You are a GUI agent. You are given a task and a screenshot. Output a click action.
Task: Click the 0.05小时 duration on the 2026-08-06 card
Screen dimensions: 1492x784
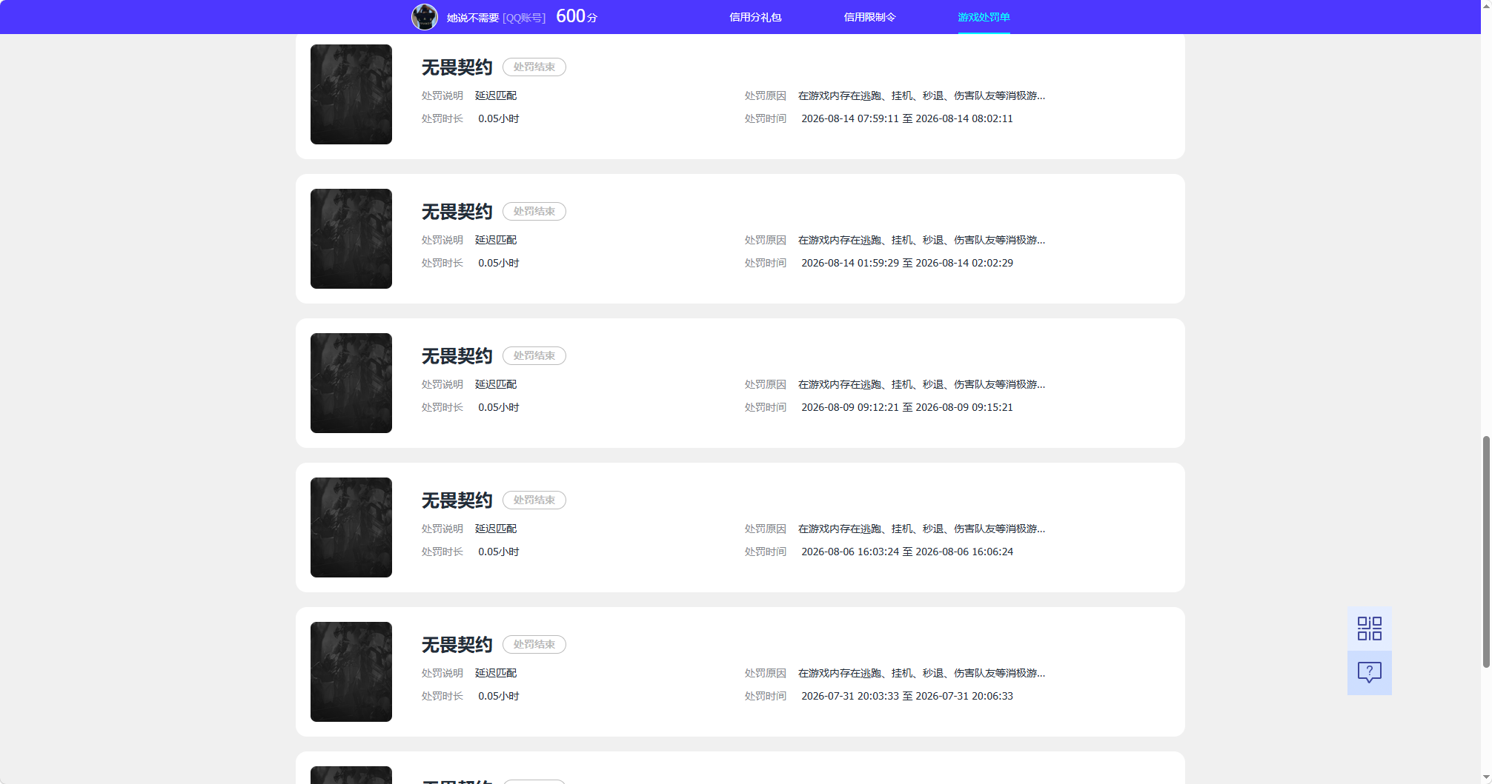[x=499, y=552]
